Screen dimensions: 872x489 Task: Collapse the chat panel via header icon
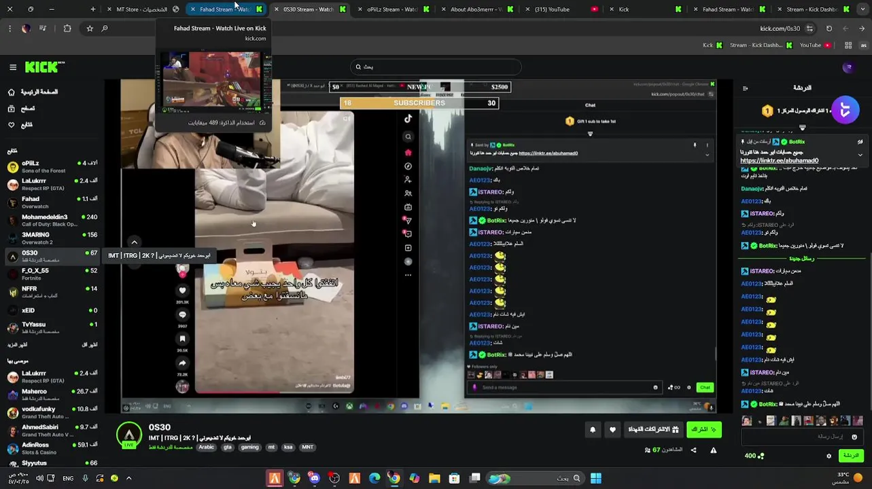745,88
